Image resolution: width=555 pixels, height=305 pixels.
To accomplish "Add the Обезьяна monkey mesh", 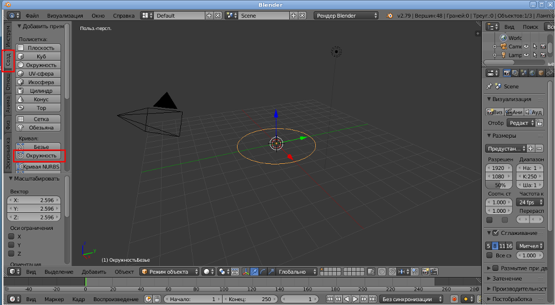I will tap(38, 128).
